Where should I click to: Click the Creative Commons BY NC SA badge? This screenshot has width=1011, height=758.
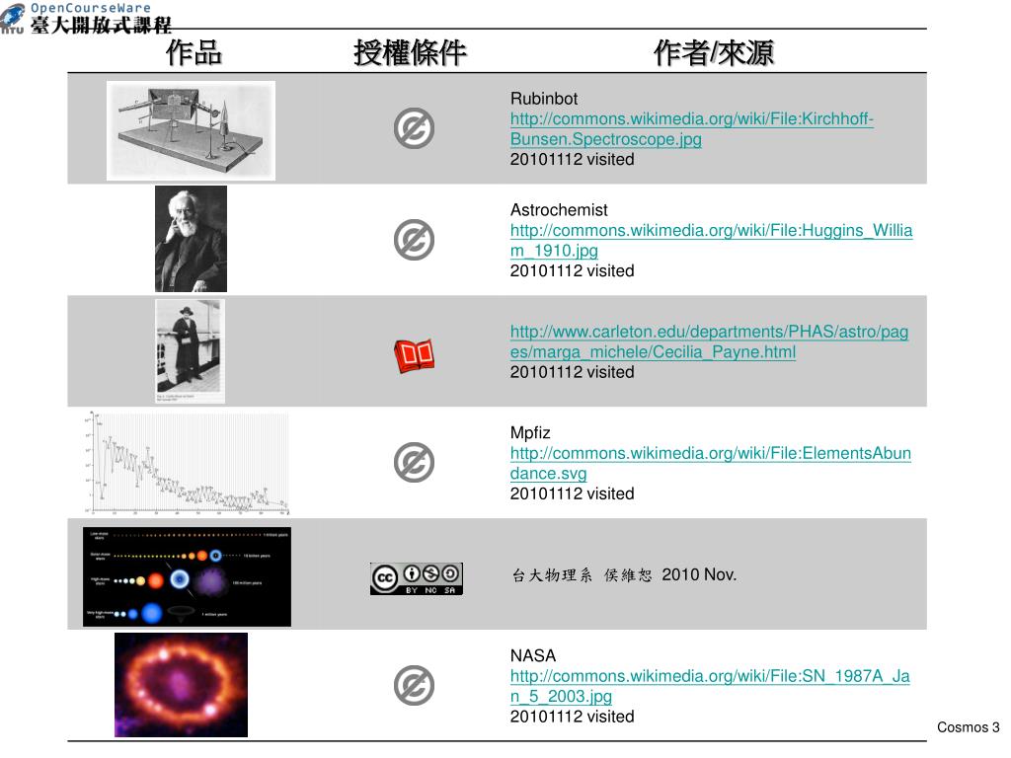[417, 578]
